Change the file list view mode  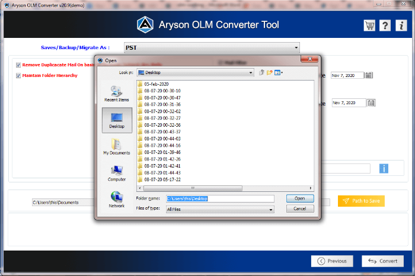click(279, 72)
